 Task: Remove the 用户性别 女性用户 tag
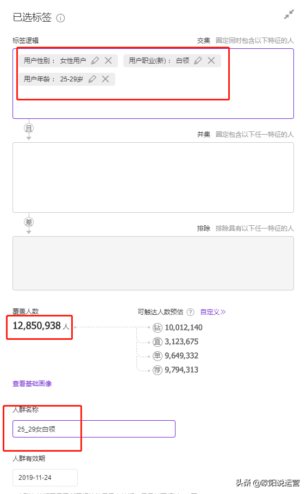(108, 60)
